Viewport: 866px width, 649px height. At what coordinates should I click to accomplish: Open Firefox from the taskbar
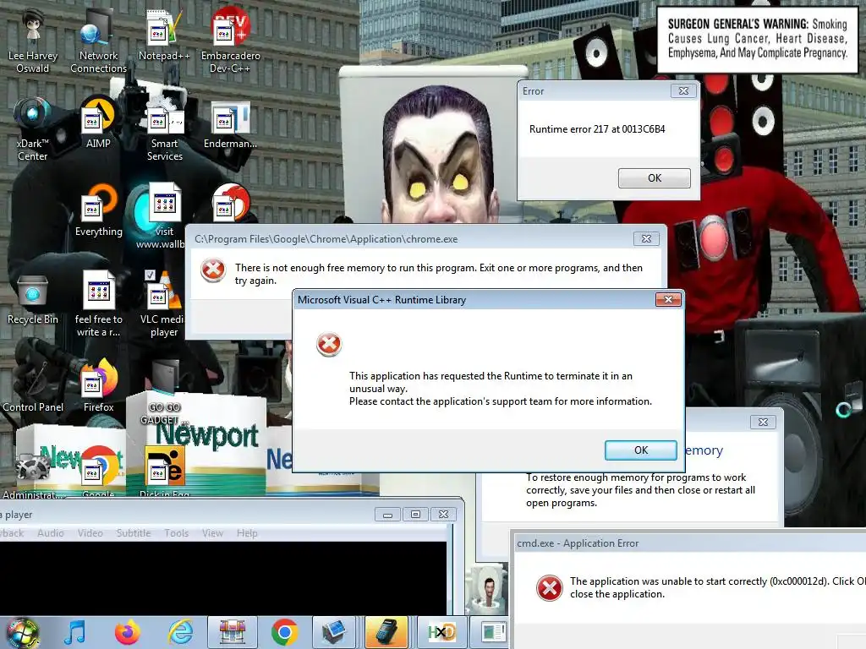[128, 632]
